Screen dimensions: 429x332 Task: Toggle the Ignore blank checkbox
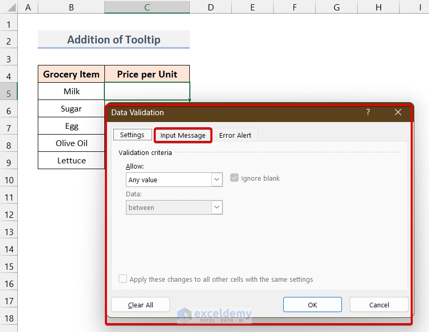coord(234,178)
